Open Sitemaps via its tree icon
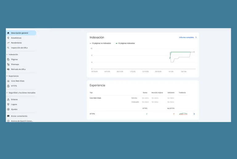 click(8, 64)
